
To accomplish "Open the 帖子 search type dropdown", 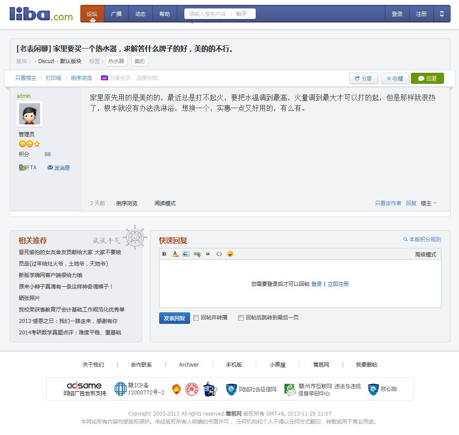I will point(242,14).
